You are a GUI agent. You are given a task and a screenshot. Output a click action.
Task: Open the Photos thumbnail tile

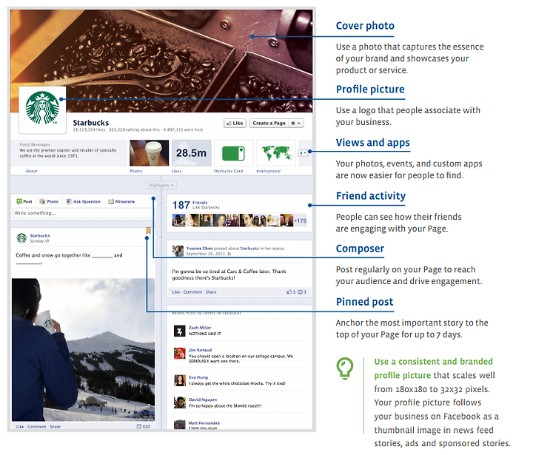149,153
